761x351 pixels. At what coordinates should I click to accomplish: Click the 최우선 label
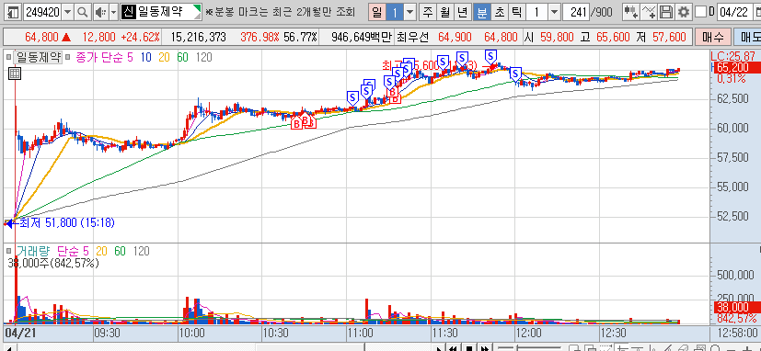pyautogui.click(x=411, y=37)
